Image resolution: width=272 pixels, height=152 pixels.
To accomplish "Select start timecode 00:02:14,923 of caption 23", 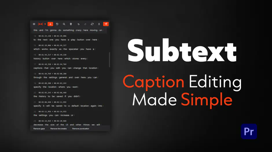I will click(45, 121).
